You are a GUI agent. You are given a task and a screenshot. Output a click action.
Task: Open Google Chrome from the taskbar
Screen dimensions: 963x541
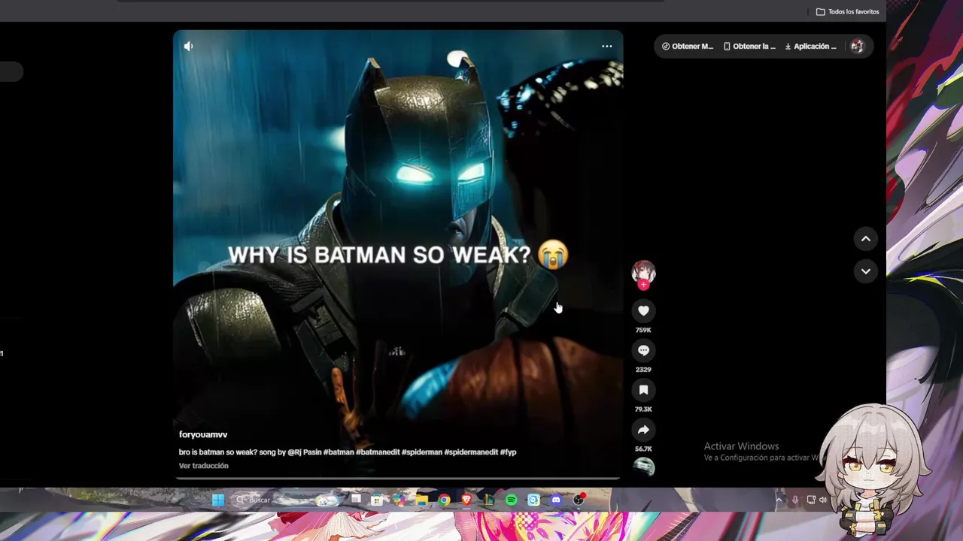coord(445,500)
